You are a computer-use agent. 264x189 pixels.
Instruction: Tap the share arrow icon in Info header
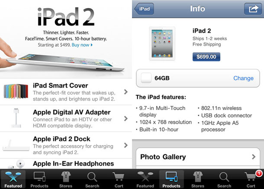pyautogui.click(x=253, y=9)
